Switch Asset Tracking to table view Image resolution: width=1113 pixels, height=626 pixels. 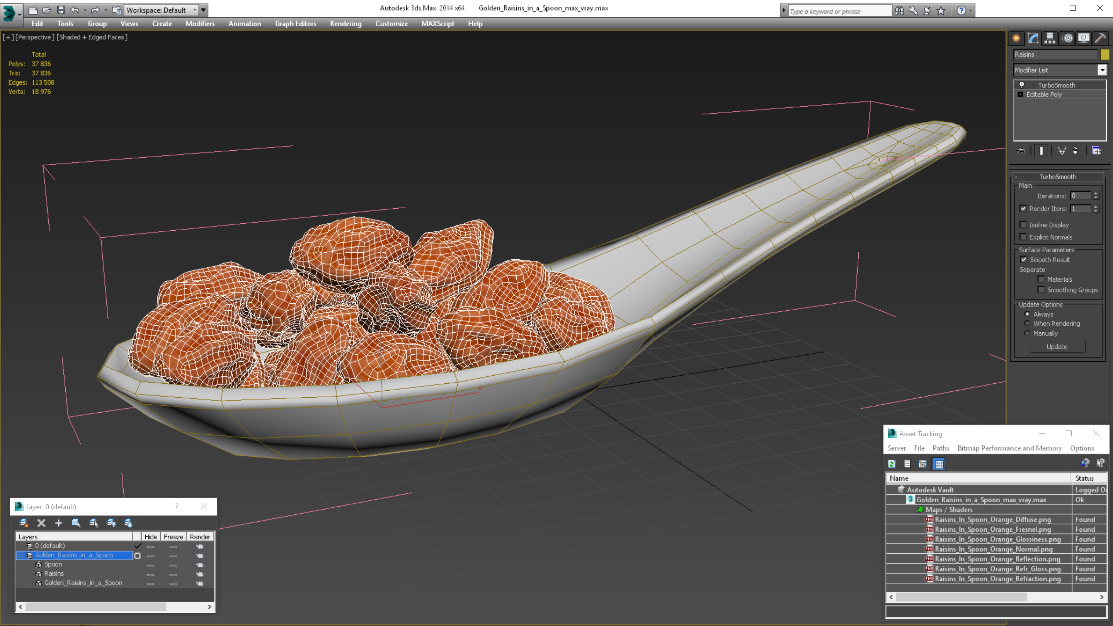(939, 464)
